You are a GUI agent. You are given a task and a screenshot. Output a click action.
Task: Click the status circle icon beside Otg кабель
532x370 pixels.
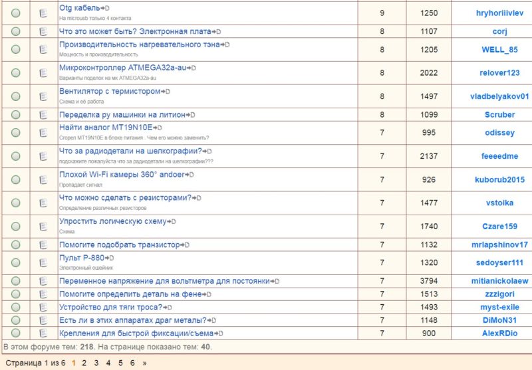pos(15,13)
